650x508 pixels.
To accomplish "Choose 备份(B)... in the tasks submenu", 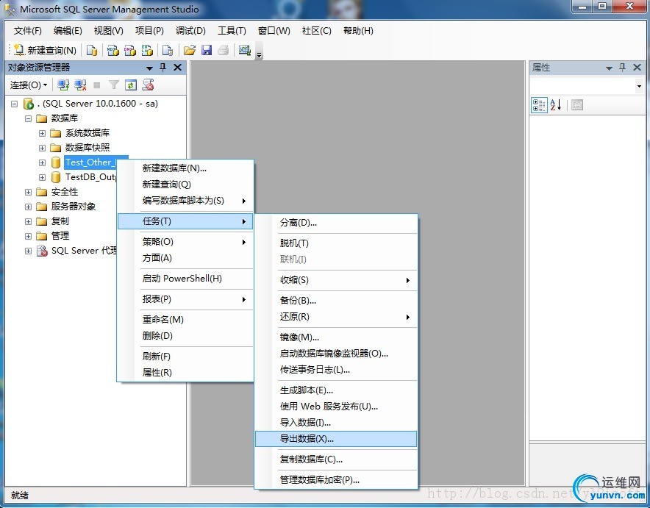I will click(x=336, y=301).
